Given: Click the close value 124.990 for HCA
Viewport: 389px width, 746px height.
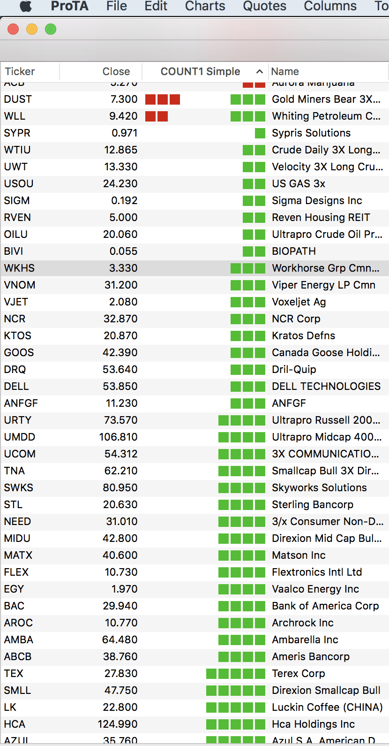Looking at the screenshot, I should (x=118, y=724).
